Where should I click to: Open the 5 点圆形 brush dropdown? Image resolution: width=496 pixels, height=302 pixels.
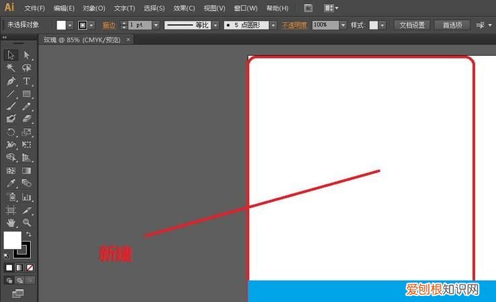tap(273, 26)
